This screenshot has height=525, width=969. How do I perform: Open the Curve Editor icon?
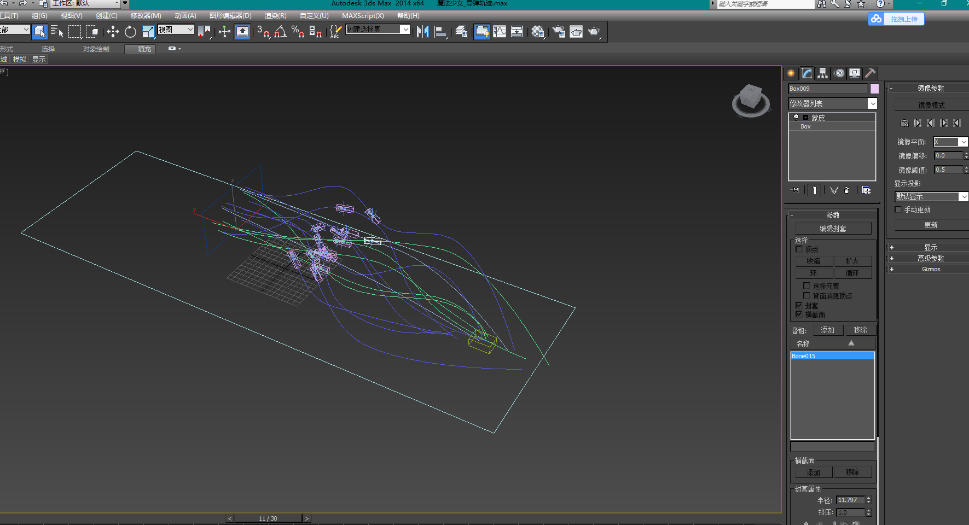point(500,32)
